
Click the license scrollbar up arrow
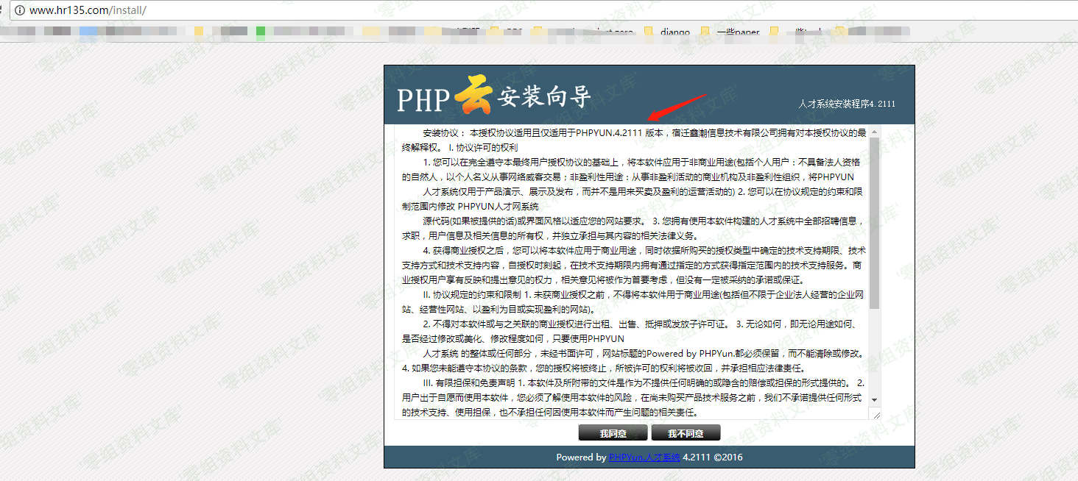pos(875,132)
